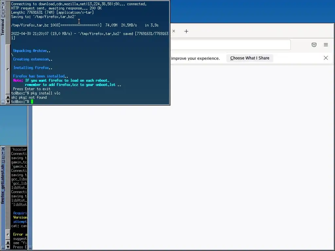Click the firefox.tar.bz download progress bar line
The image size is (335, 251).
coord(85,25)
